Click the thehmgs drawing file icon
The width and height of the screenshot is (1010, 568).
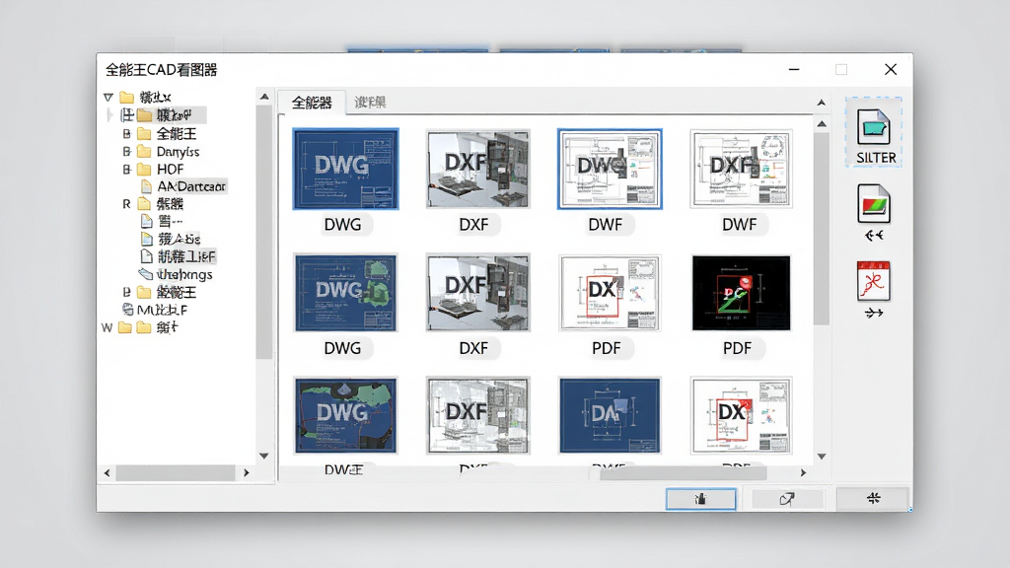(x=146, y=274)
